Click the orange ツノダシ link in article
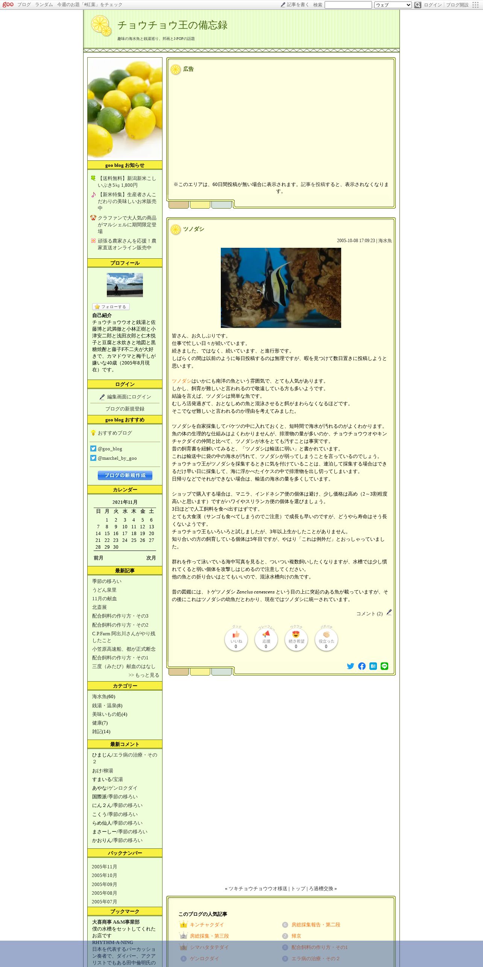The image size is (483, 967). click(x=182, y=381)
